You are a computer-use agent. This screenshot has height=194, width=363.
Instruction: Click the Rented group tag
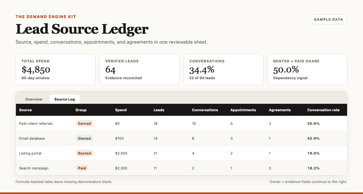85,153
